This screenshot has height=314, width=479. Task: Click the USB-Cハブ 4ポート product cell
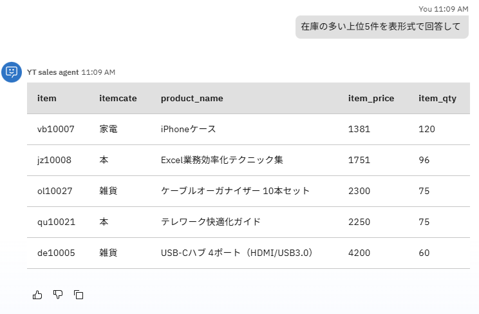click(x=236, y=253)
